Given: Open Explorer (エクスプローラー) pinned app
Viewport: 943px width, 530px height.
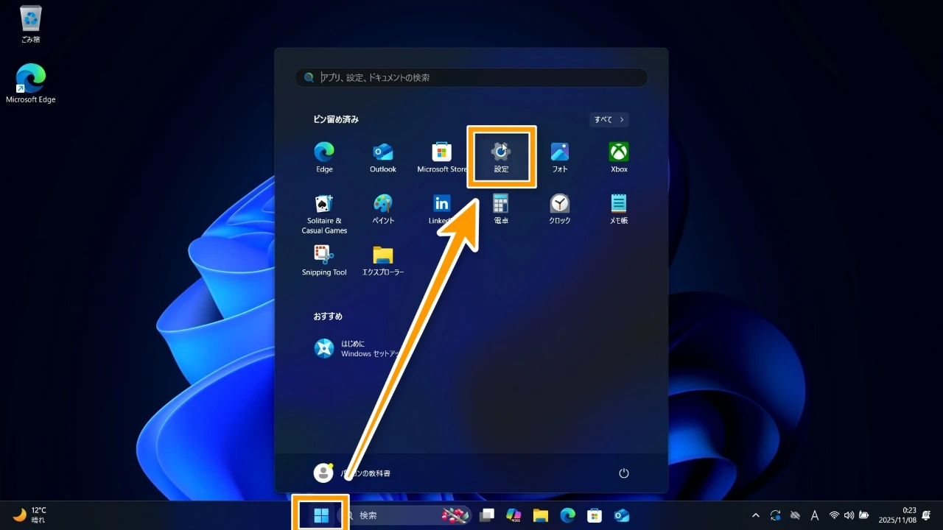Looking at the screenshot, I should (x=383, y=259).
